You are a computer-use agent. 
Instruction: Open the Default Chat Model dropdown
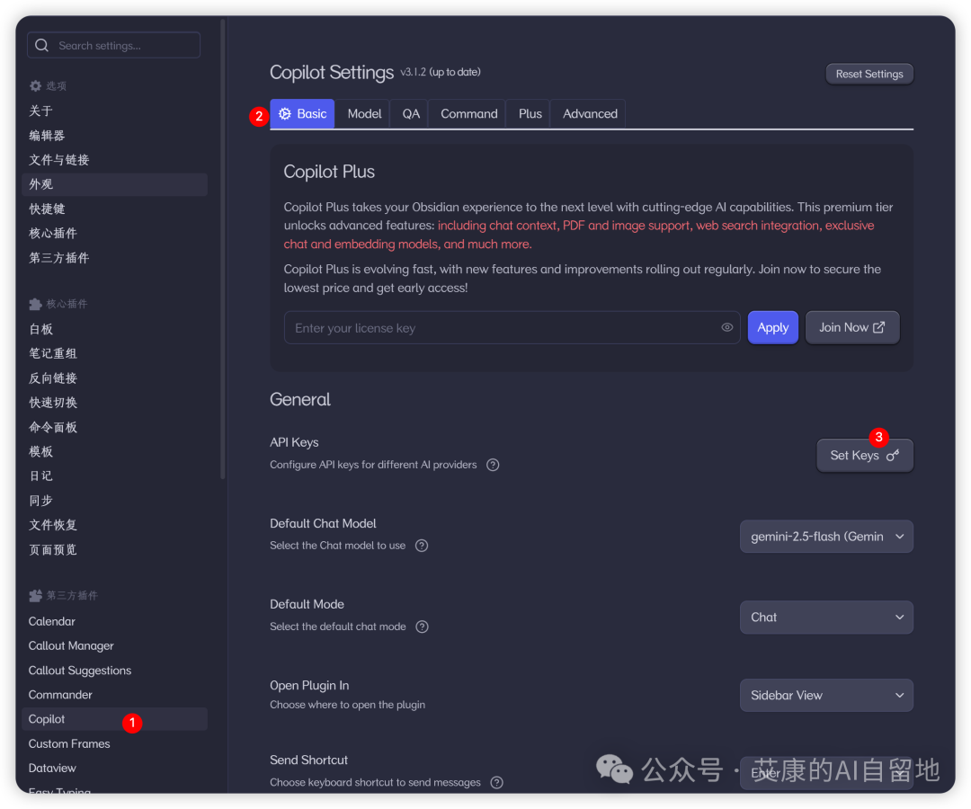[x=826, y=537]
